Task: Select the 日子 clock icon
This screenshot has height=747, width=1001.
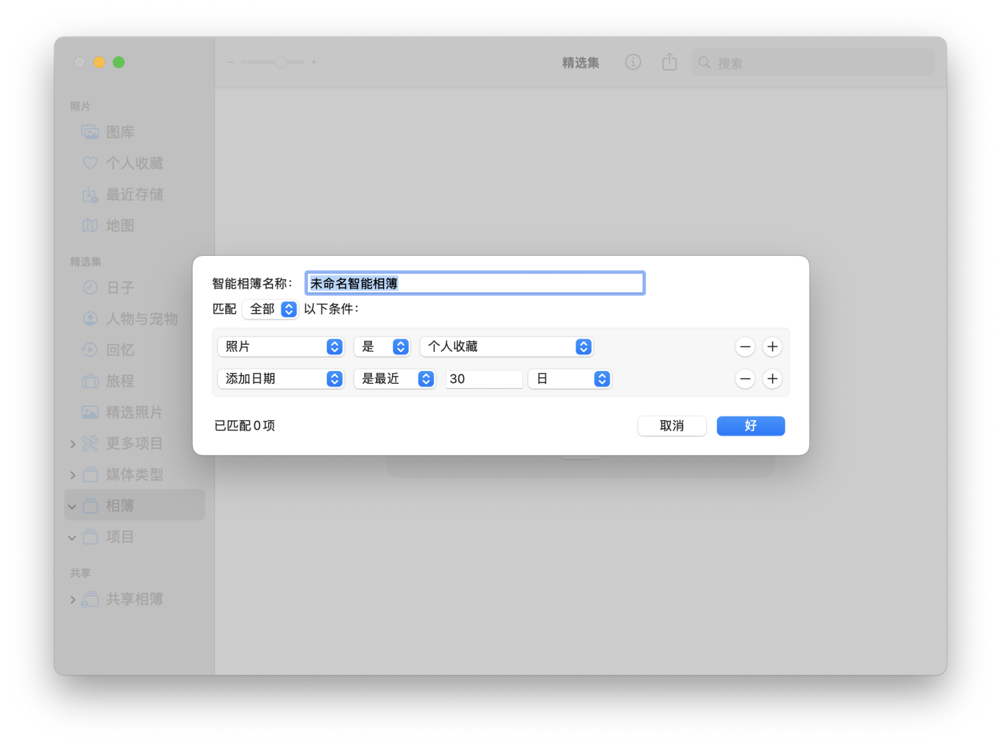Action: (x=90, y=288)
